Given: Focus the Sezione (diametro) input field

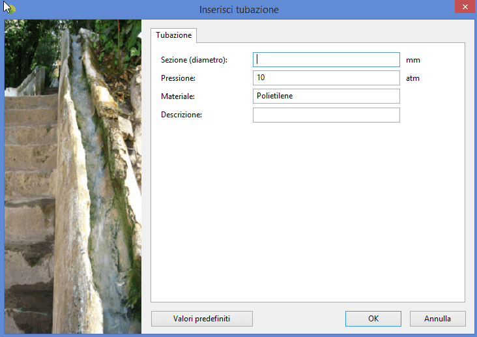Looking at the screenshot, I should click(x=326, y=60).
